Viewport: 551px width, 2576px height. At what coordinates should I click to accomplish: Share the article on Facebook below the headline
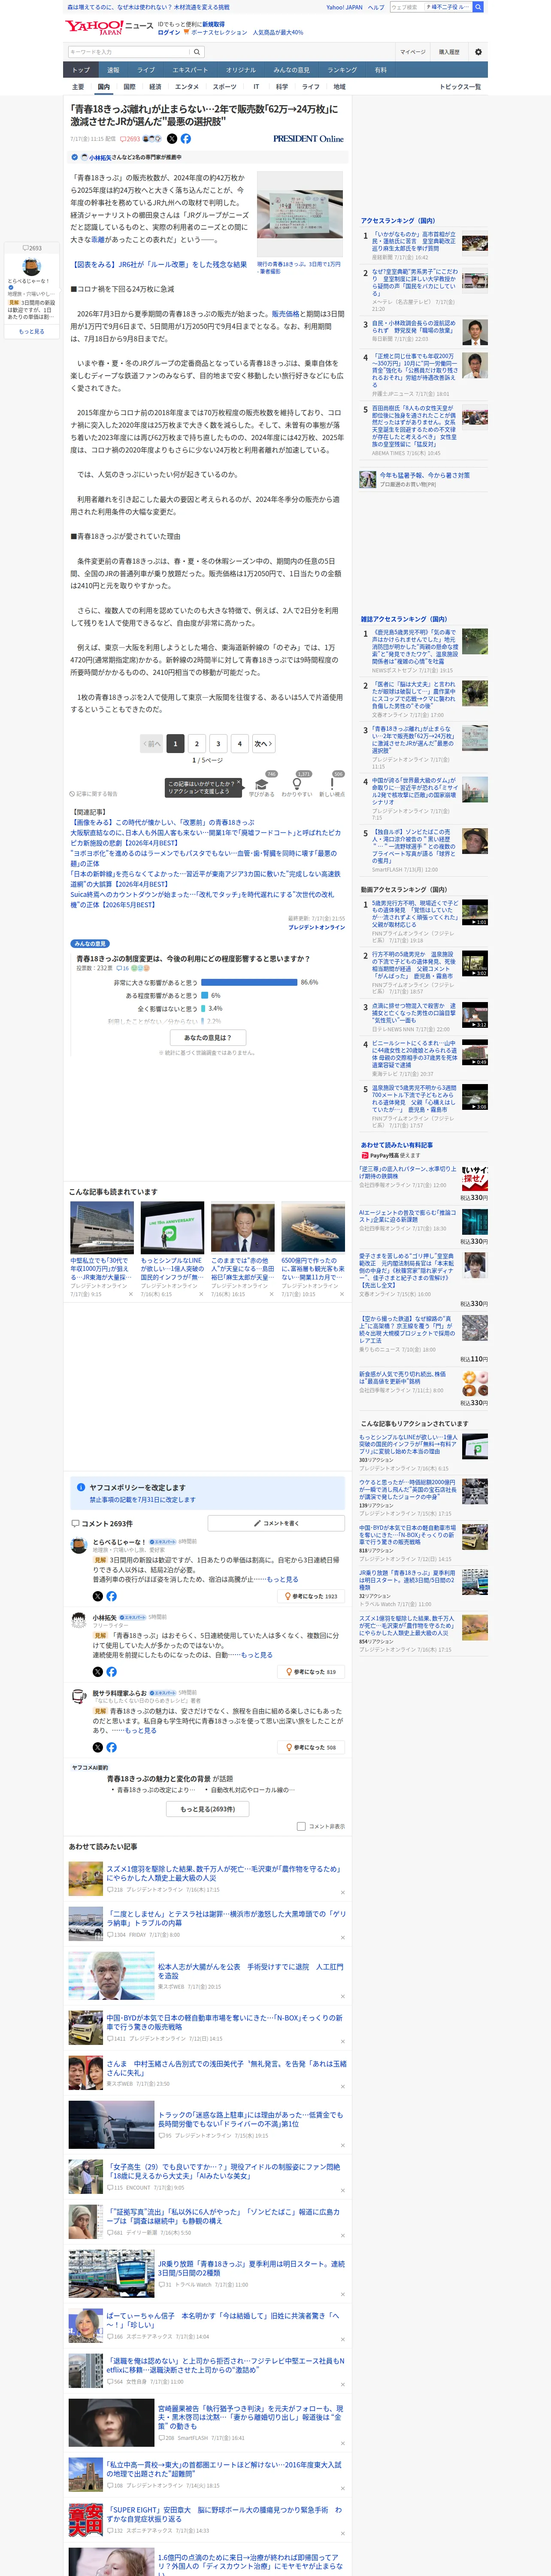[185, 139]
